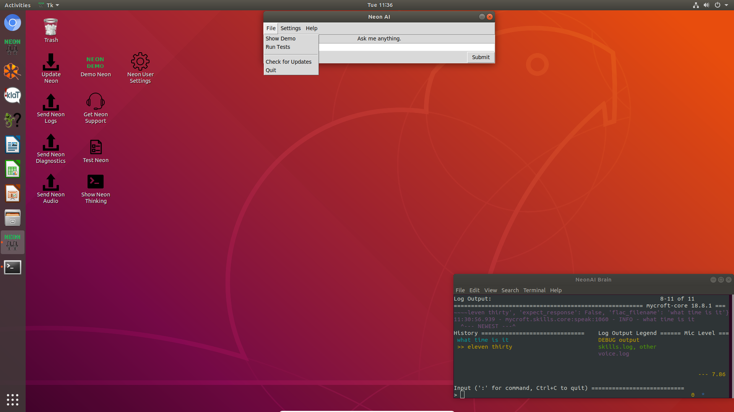Select Test Neon desktop icon
The image size is (734, 412).
pyautogui.click(x=96, y=151)
